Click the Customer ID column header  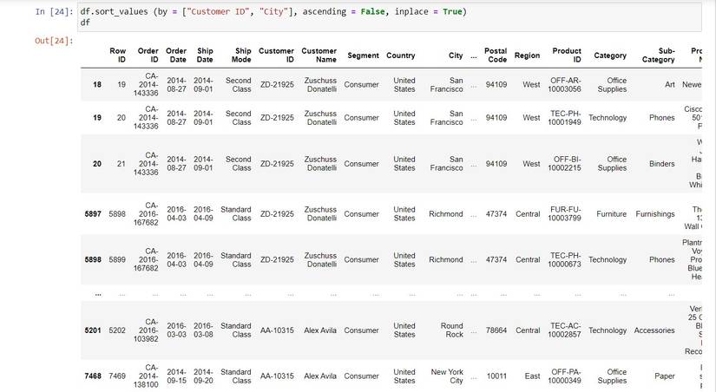pyautogui.click(x=276, y=56)
